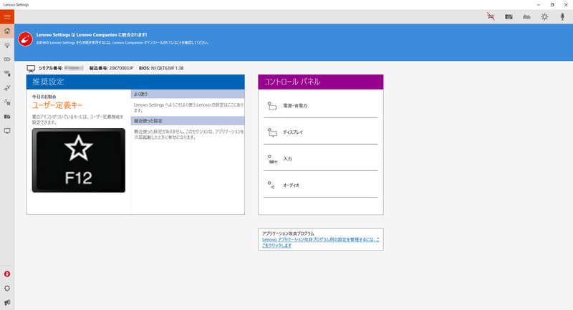Click the red Lenovo Companion logo
Image resolution: width=573 pixels, height=310 pixels.
coord(25,39)
